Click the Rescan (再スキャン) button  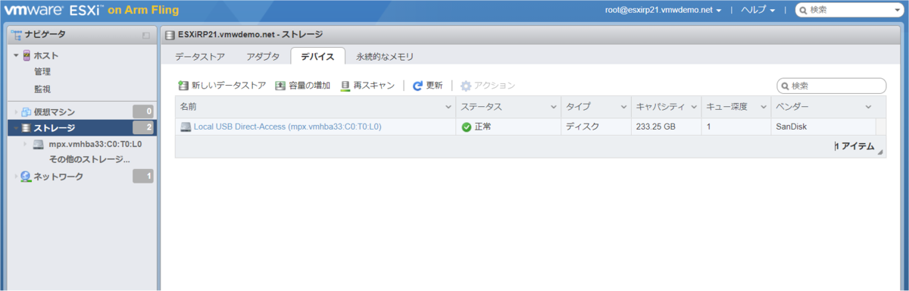pyautogui.click(x=368, y=86)
